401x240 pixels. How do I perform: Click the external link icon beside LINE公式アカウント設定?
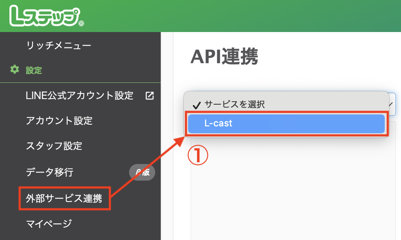(x=150, y=96)
